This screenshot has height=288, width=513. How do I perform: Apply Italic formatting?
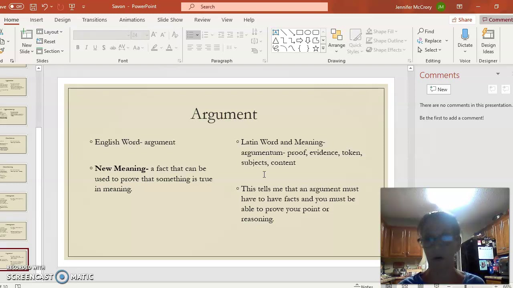[86, 48]
